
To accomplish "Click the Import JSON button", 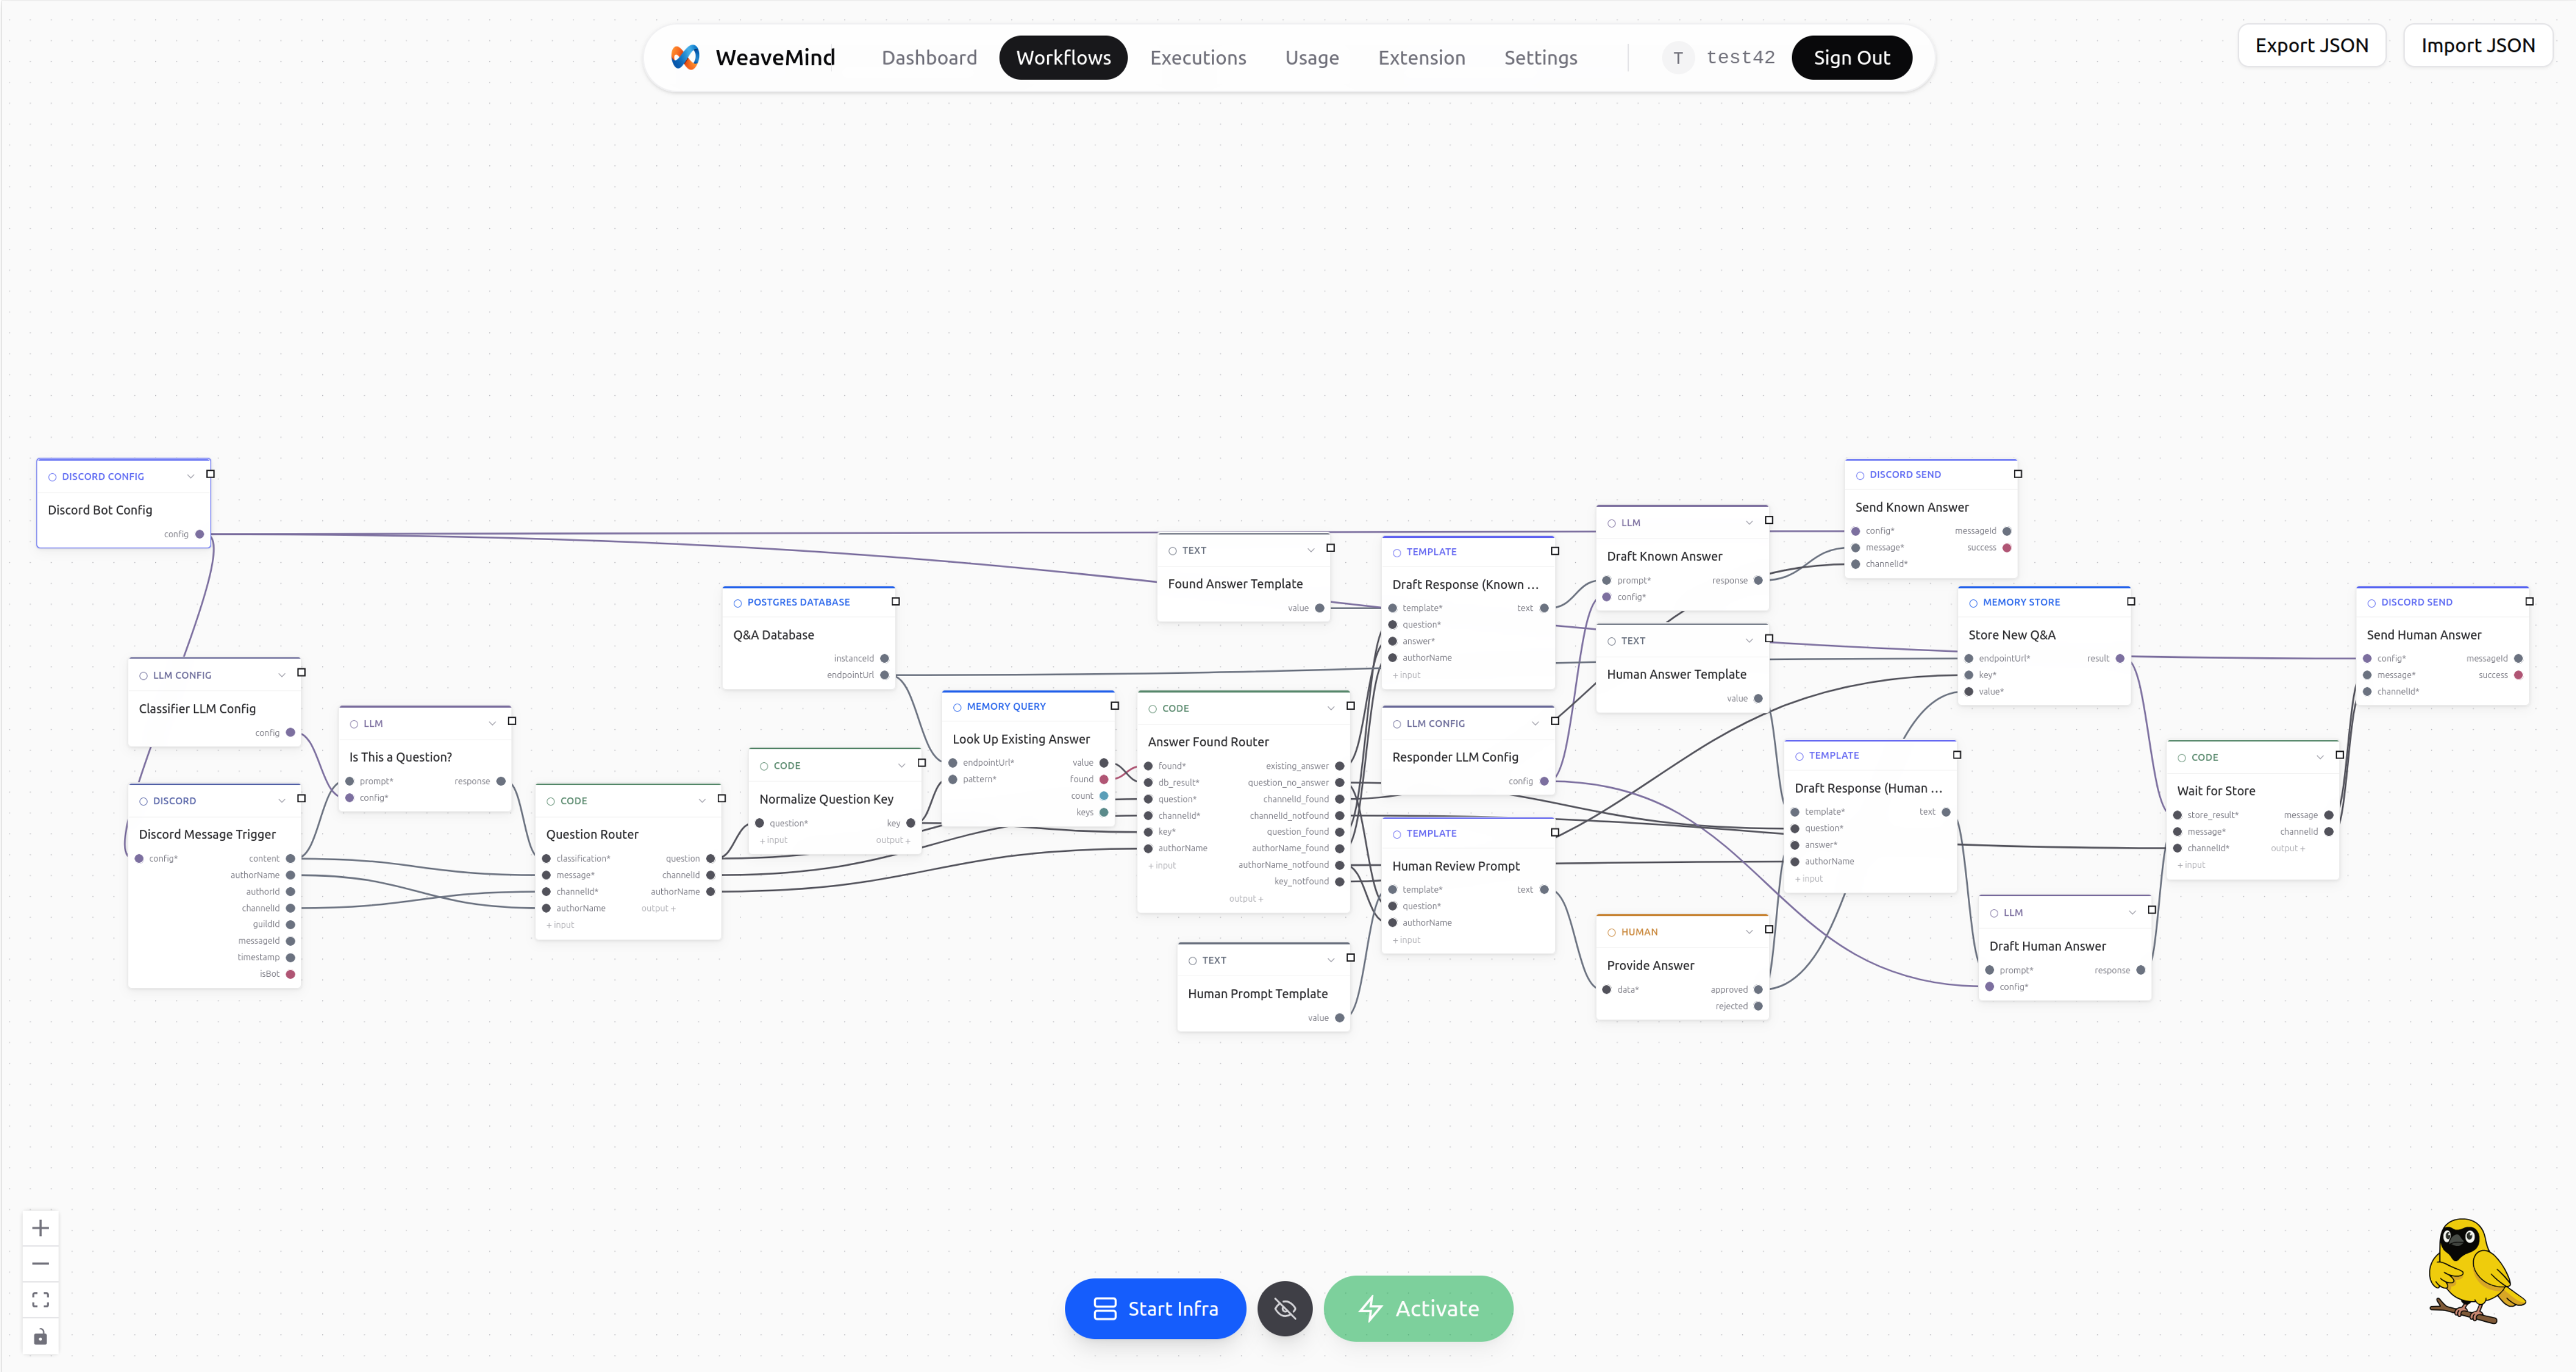I will [2478, 45].
